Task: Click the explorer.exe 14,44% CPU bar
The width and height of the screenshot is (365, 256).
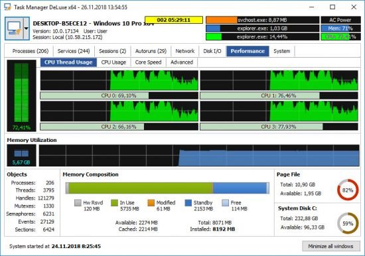Action: pos(262,36)
